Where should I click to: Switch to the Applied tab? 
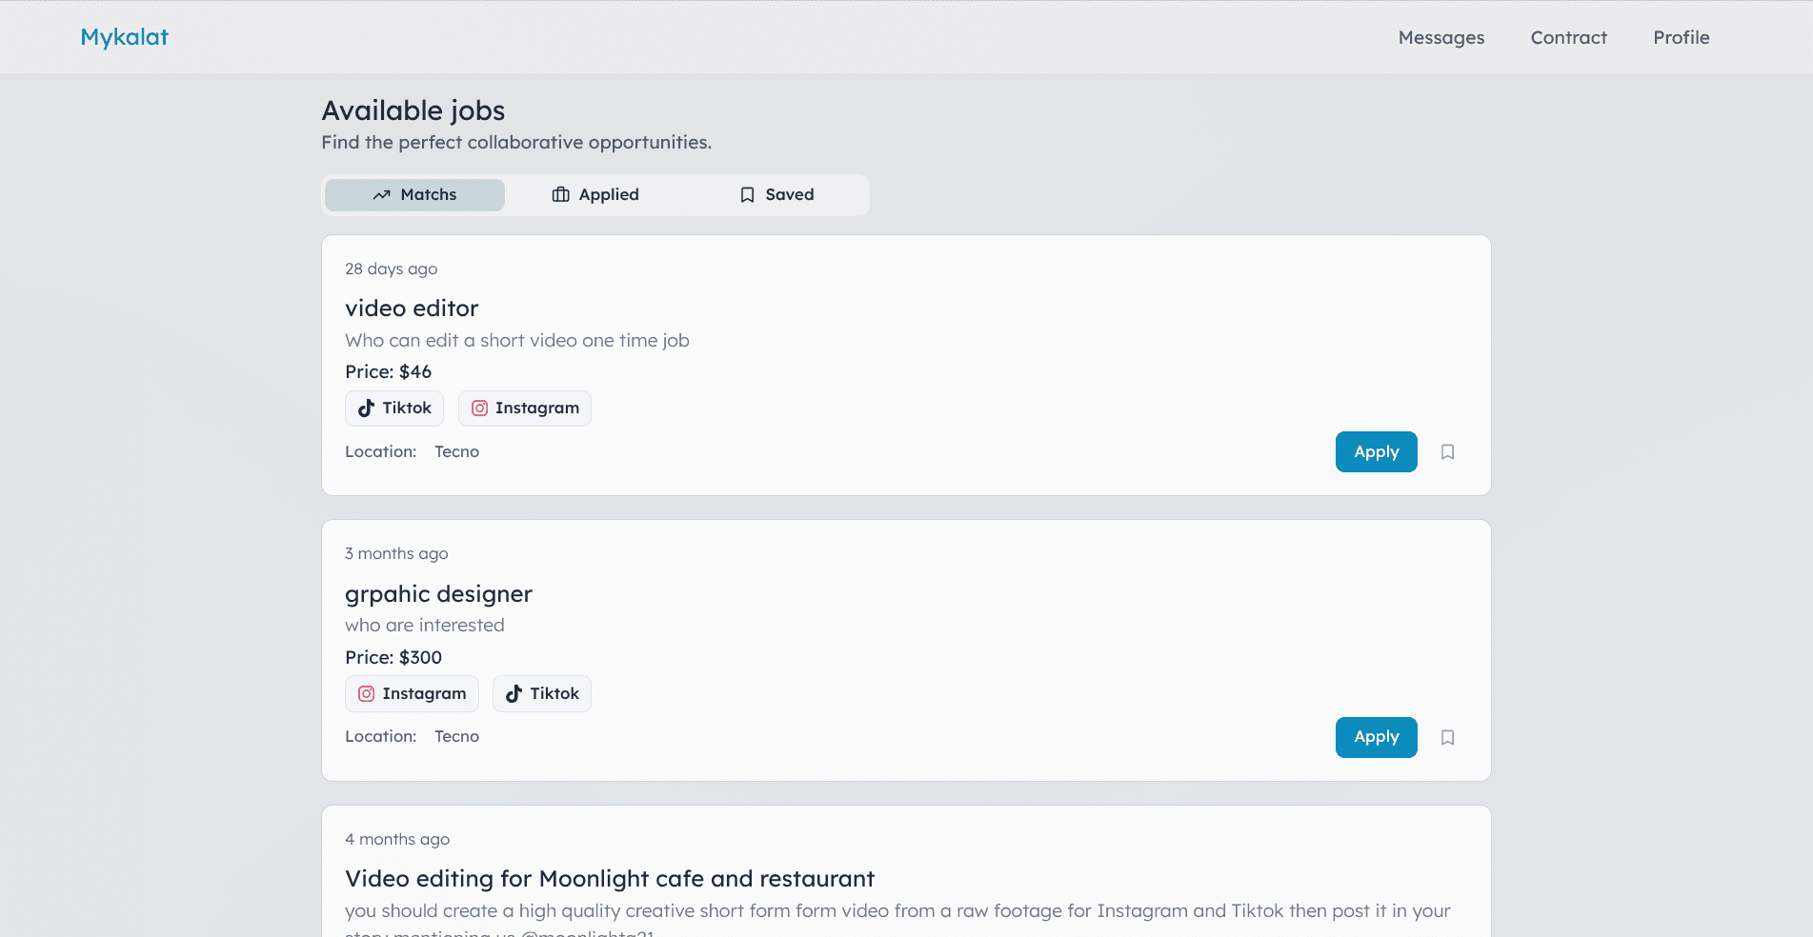pos(595,195)
